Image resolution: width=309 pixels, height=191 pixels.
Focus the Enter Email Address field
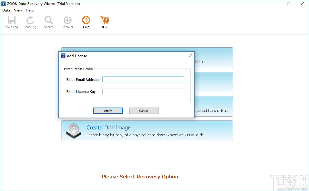click(143, 79)
